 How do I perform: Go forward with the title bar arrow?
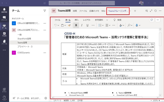(6, 3)
